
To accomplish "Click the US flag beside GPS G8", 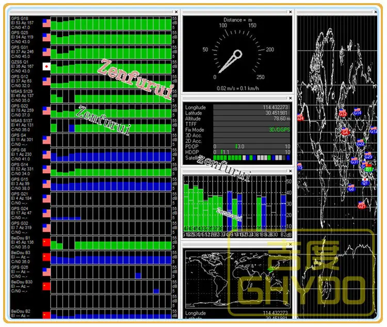I will coord(46,154).
